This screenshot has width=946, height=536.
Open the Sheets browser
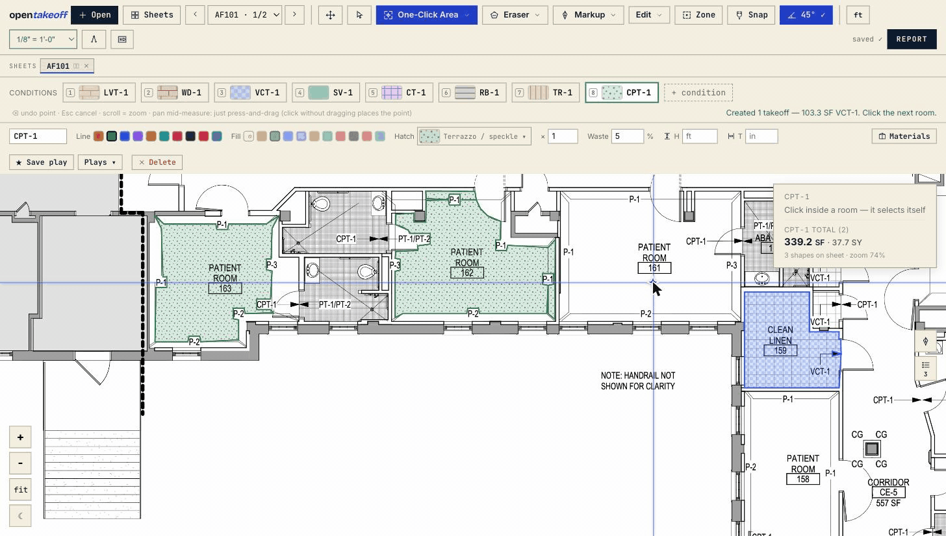(x=152, y=15)
